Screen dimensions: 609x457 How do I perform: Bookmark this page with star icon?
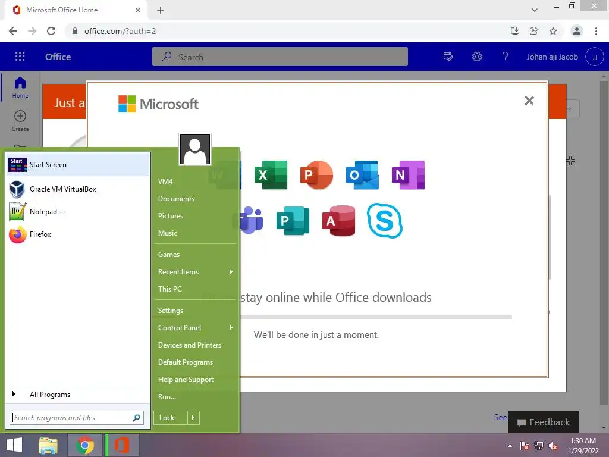point(553,31)
